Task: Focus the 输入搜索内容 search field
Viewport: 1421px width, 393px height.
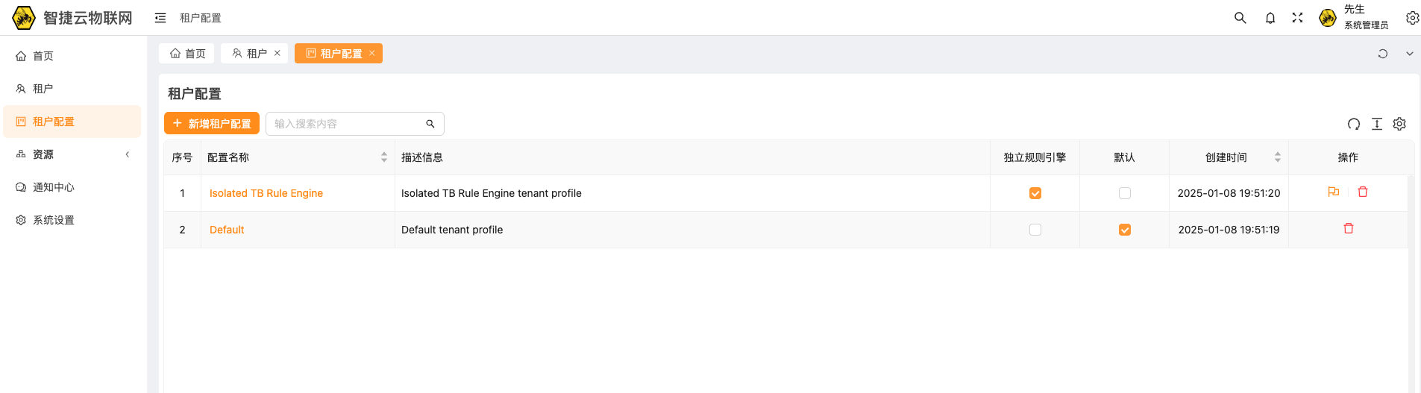Action: point(343,124)
